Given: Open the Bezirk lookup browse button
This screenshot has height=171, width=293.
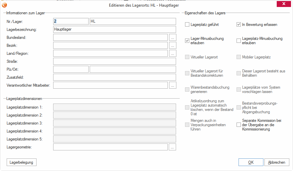Looking at the screenshot, I should pos(172,45).
